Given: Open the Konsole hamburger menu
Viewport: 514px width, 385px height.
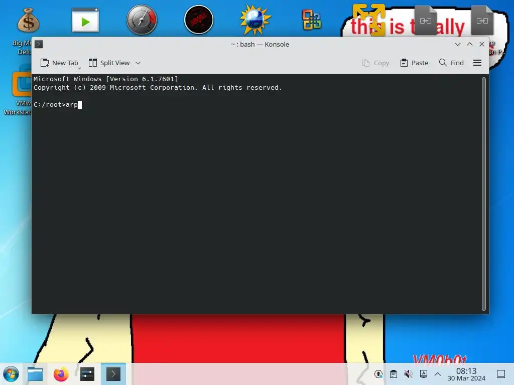Looking at the screenshot, I should pos(477,63).
